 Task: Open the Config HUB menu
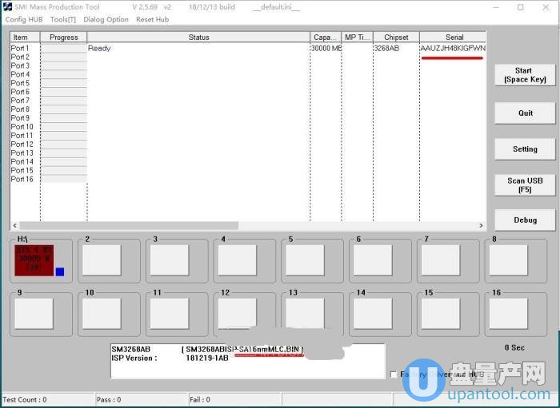click(24, 19)
